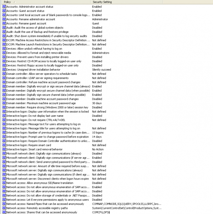The width and height of the screenshot is (213, 214).
Task: Select Domain member: Digitally encrypt secure channel data (when possible)
Action: coord(48,91)
